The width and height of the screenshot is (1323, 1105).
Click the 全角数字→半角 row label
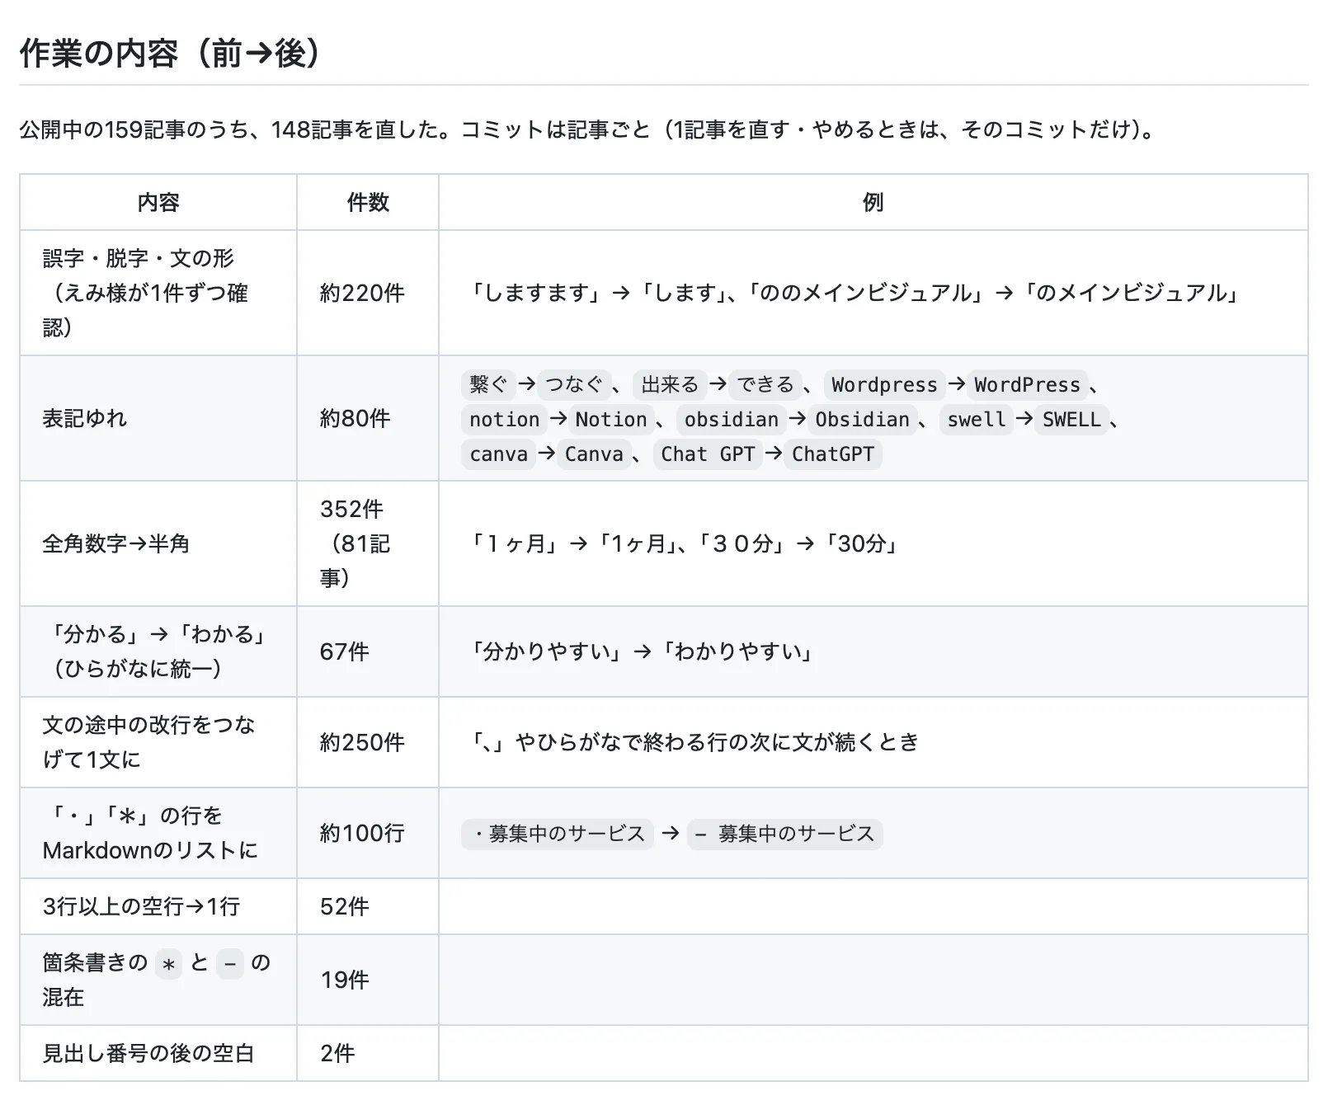pyautogui.click(x=158, y=543)
